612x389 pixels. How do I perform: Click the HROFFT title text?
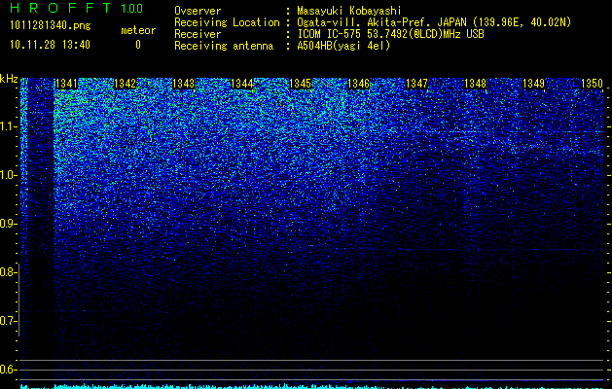click(60, 8)
